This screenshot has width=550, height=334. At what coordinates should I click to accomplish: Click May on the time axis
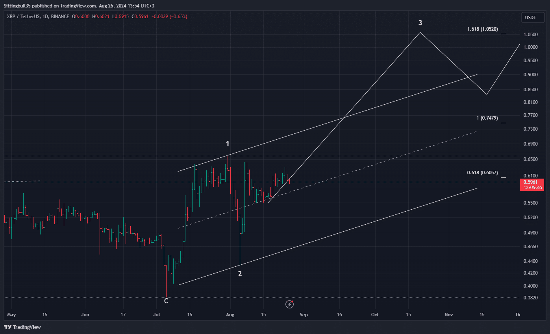tap(11, 315)
